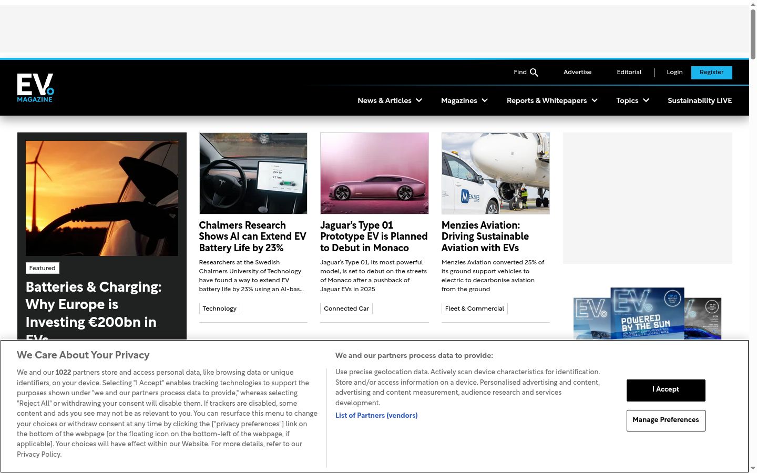Open the Advertise link

[577, 73]
